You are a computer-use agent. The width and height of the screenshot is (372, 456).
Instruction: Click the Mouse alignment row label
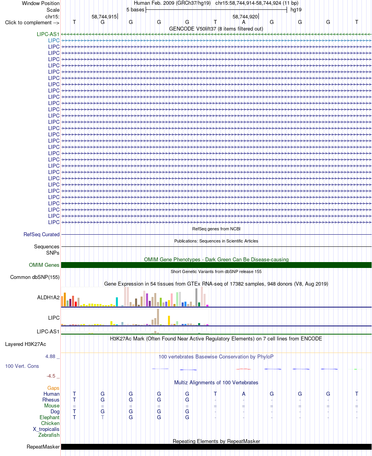pos(52,406)
